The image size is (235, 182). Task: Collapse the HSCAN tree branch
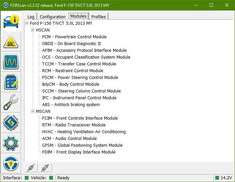point(33,30)
